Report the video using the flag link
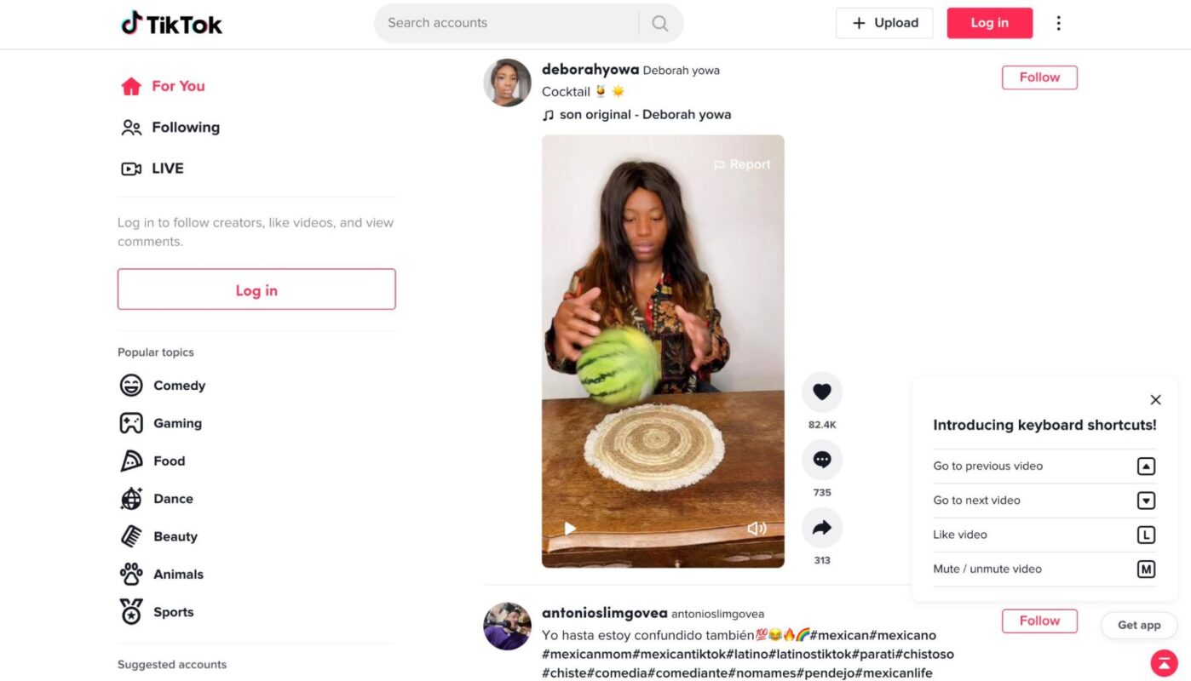Image resolution: width=1191 pixels, height=681 pixels. point(742,163)
